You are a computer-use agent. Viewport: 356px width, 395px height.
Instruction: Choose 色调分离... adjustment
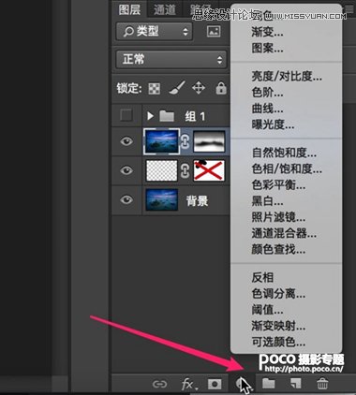(278, 294)
